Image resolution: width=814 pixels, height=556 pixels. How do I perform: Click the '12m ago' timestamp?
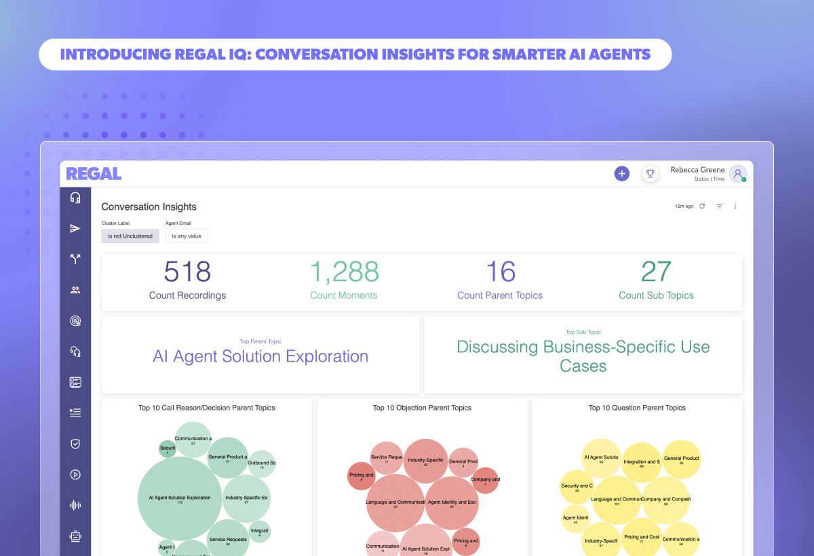tap(684, 206)
